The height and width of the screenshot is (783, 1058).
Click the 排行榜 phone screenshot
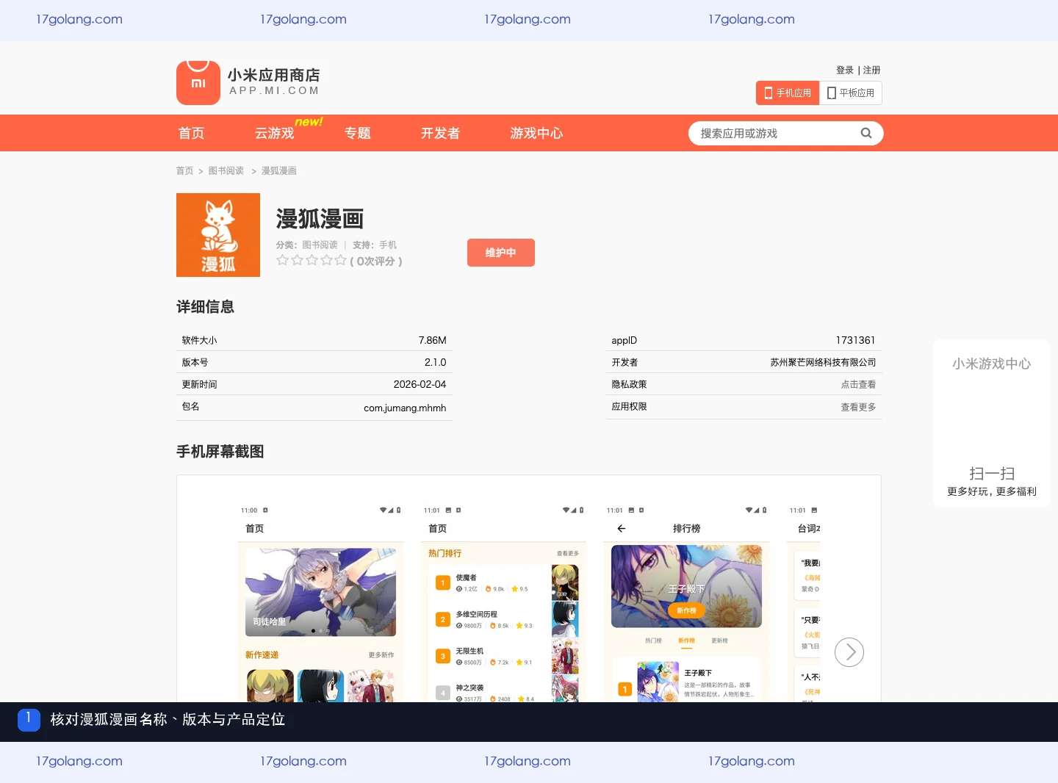(686, 602)
